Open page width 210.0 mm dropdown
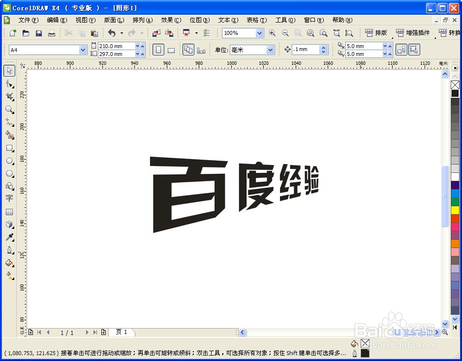The height and width of the screenshot is (361, 462). tap(137, 46)
